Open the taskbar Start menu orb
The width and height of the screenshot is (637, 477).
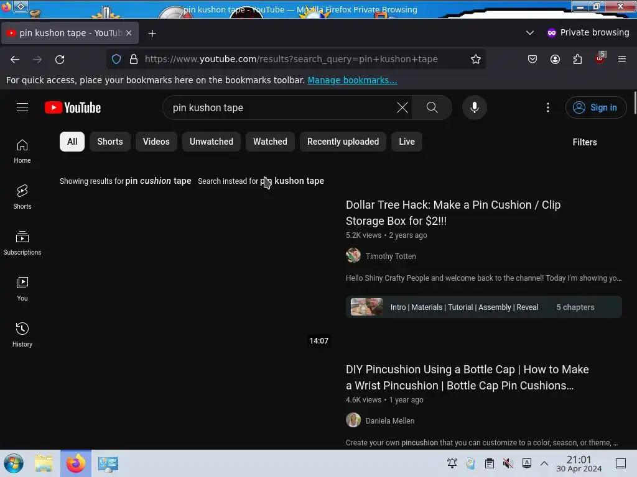coord(14,463)
